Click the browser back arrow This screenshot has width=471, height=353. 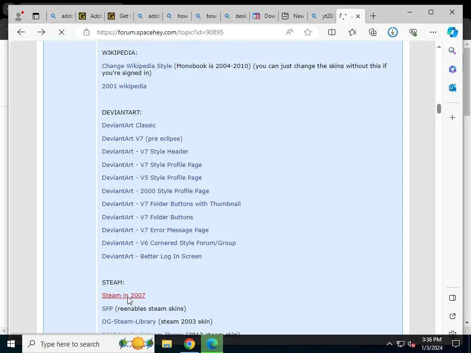pos(21,32)
